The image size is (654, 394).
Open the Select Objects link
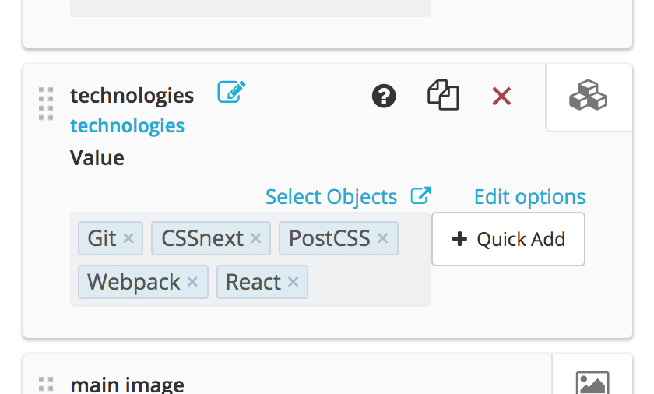pos(331,197)
